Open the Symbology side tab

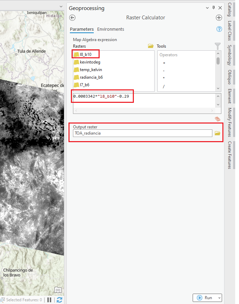click(x=229, y=55)
